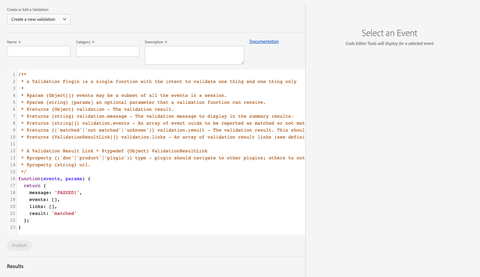Click the 'events' parameter in the function signature
This screenshot has height=277, width=480.
52,178
